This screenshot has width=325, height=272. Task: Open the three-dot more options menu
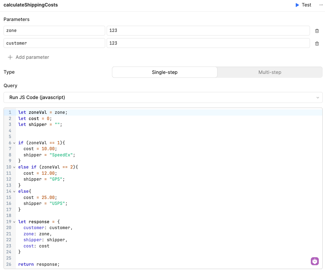click(321, 5)
